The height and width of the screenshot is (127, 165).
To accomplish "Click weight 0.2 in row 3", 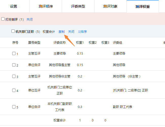I will tap(80, 76).
